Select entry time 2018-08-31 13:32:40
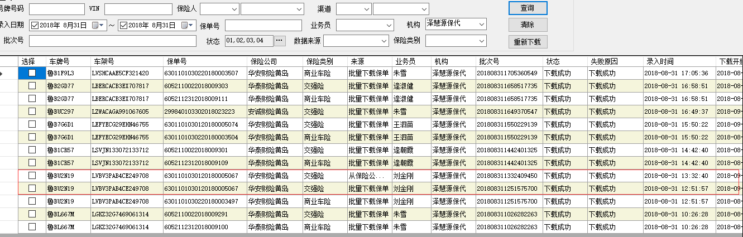 pos(679,176)
